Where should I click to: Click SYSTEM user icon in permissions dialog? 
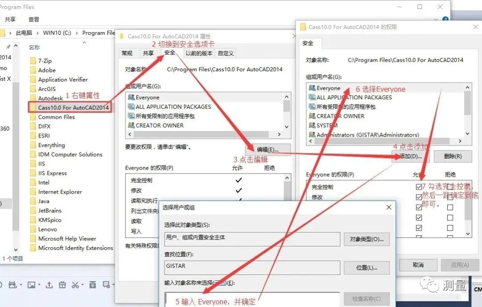pyautogui.click(x=312, y=125)
